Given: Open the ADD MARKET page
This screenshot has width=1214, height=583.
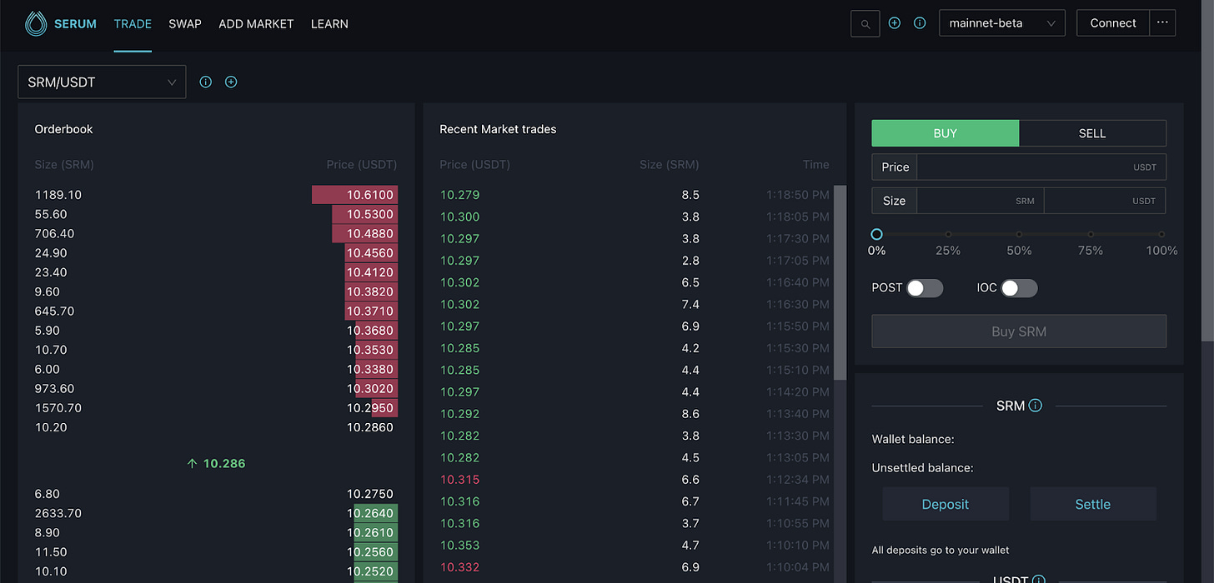Looking at the screenshot, I should (x=256, y=23).
